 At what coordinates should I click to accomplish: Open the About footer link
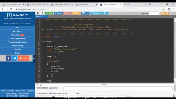tap(3, 91)
